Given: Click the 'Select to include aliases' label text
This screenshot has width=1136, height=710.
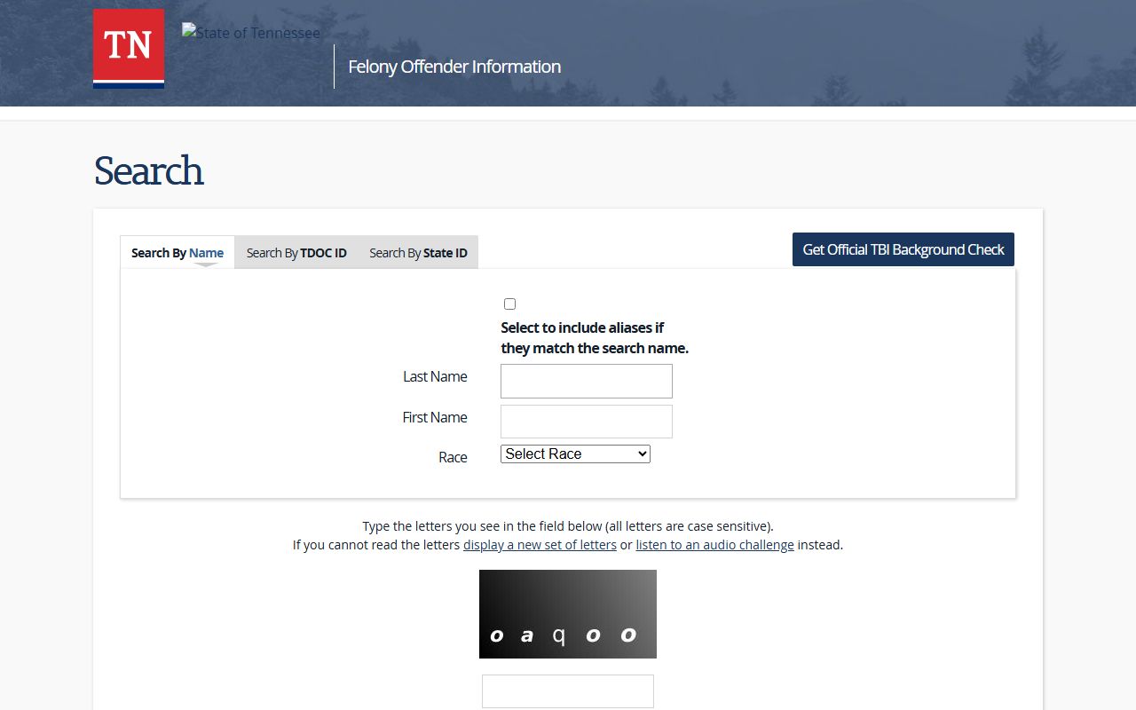Looking at the screenshot, I should click(594, 338).
